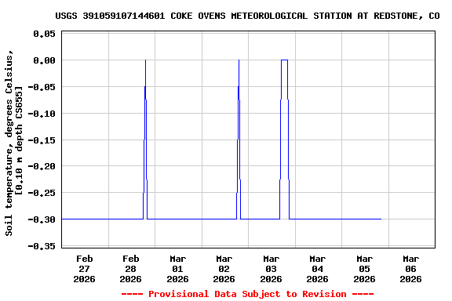Image resolution: width=452 pixels, height=301 pixels.
Task: Click the Mar 06 2026 date label
Action: point(410,269)
